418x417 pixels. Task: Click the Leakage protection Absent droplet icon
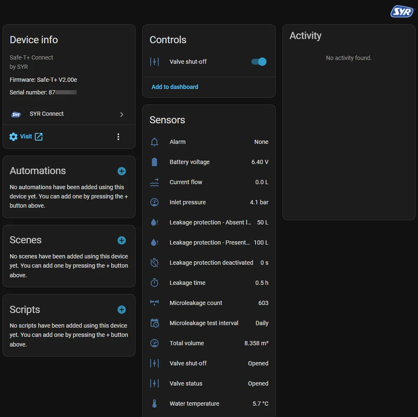point(154,222)
